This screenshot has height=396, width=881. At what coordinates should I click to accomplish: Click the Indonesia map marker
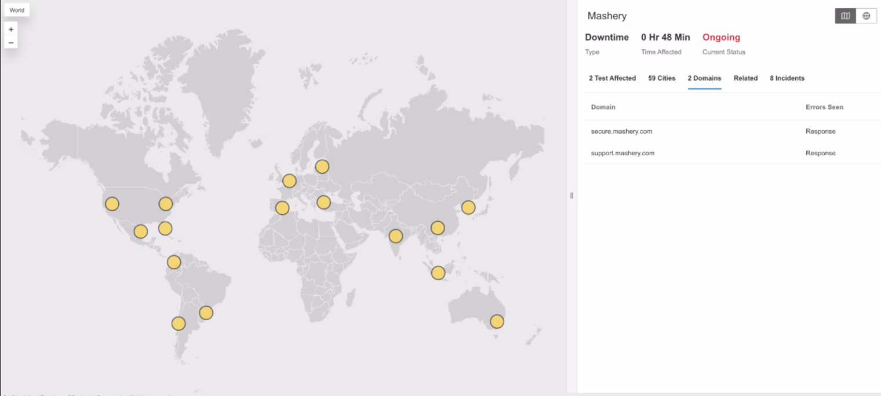pos(438,273)
